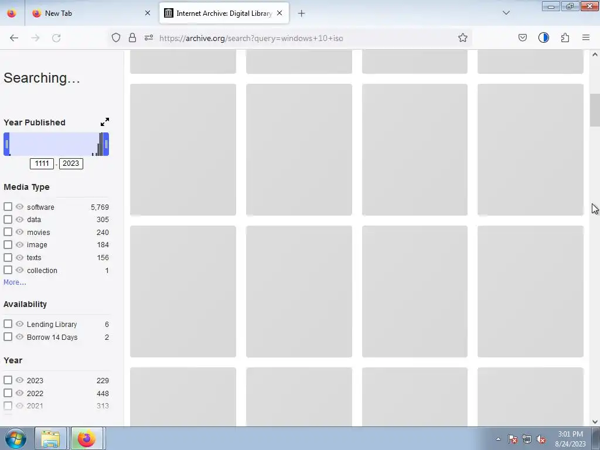Expand the Year Published histogram
This screenshot has width=600, height=450.
click(104, 122)
